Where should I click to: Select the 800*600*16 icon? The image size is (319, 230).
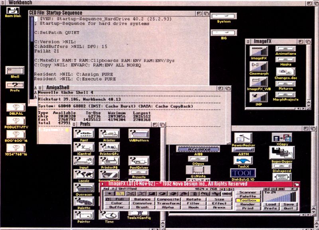tap(16, 134)
